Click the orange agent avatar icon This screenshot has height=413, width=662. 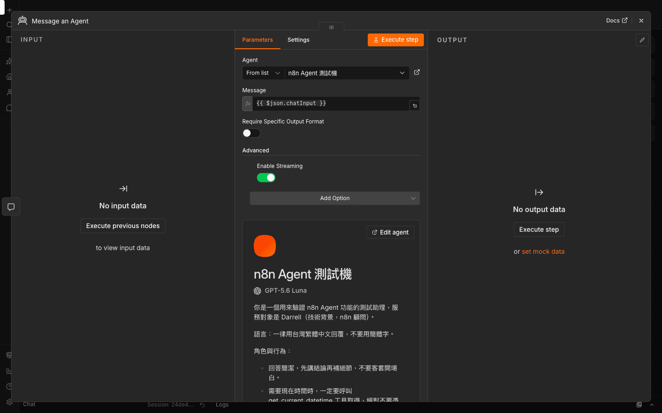[265, 246]
